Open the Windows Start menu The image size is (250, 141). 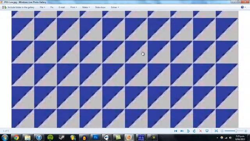click(x=5, y=137)
